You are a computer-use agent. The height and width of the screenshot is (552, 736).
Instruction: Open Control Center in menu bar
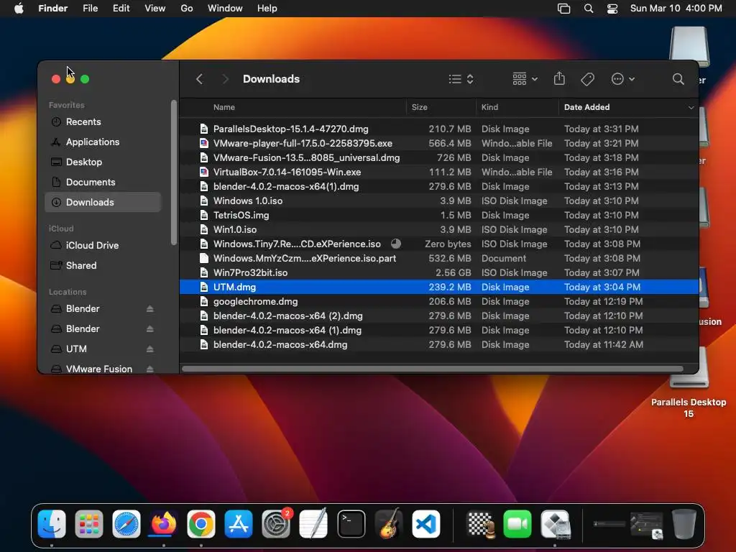coord(612,9)
